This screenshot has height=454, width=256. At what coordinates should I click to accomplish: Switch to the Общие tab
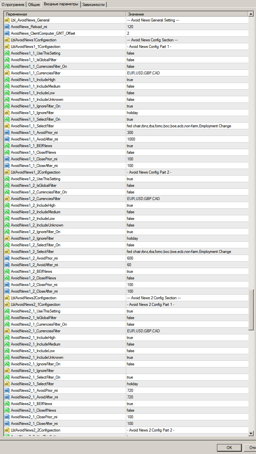(x=34, y=5)
